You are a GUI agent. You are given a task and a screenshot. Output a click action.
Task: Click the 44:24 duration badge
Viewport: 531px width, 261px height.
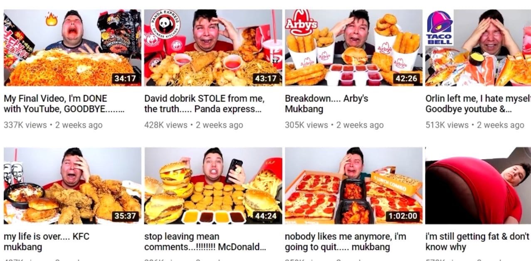click(x=266, y=216)
